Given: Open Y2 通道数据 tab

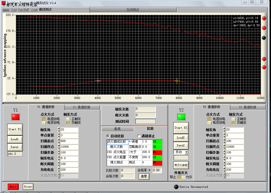Looking at the screenshot, I should pyautogui.click(x=248, y=107).
